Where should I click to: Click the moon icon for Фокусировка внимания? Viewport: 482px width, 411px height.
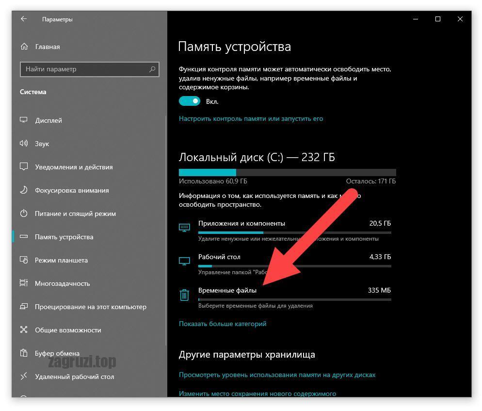pyautogui.click(x=24, y=190)
